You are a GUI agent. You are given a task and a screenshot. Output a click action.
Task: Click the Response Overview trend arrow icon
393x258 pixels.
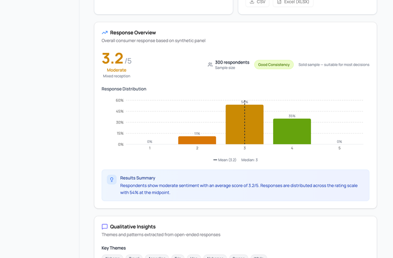pyautogui.click(x=105, y=33)
